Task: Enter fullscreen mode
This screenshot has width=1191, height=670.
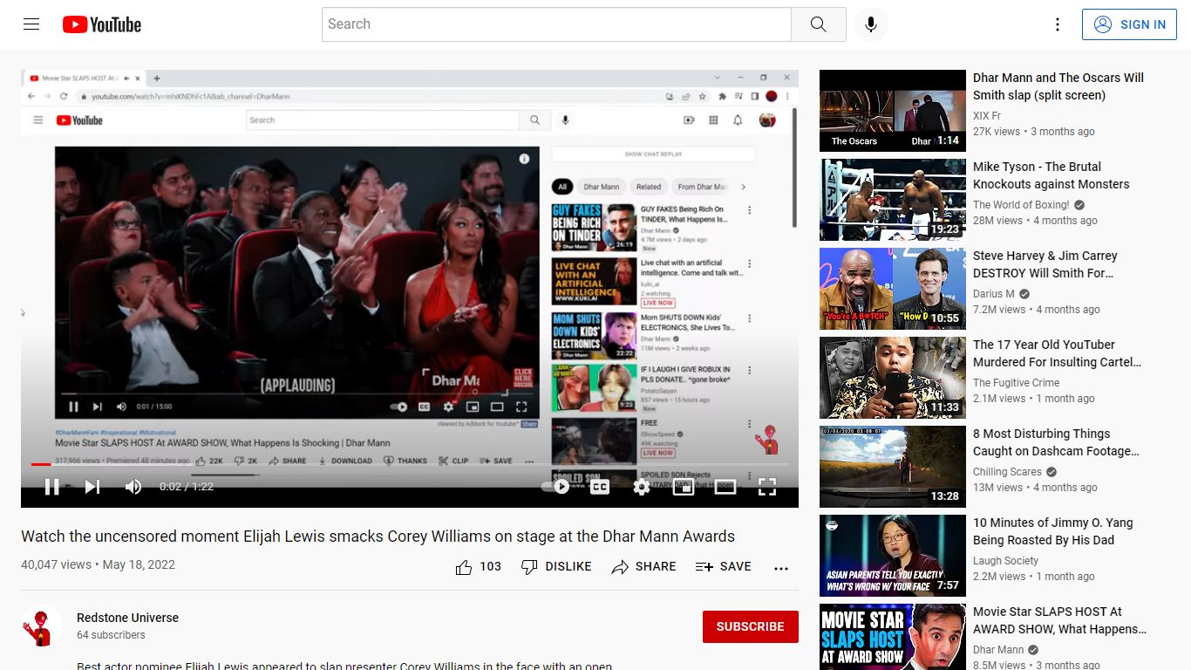Action: coord(767,487)
